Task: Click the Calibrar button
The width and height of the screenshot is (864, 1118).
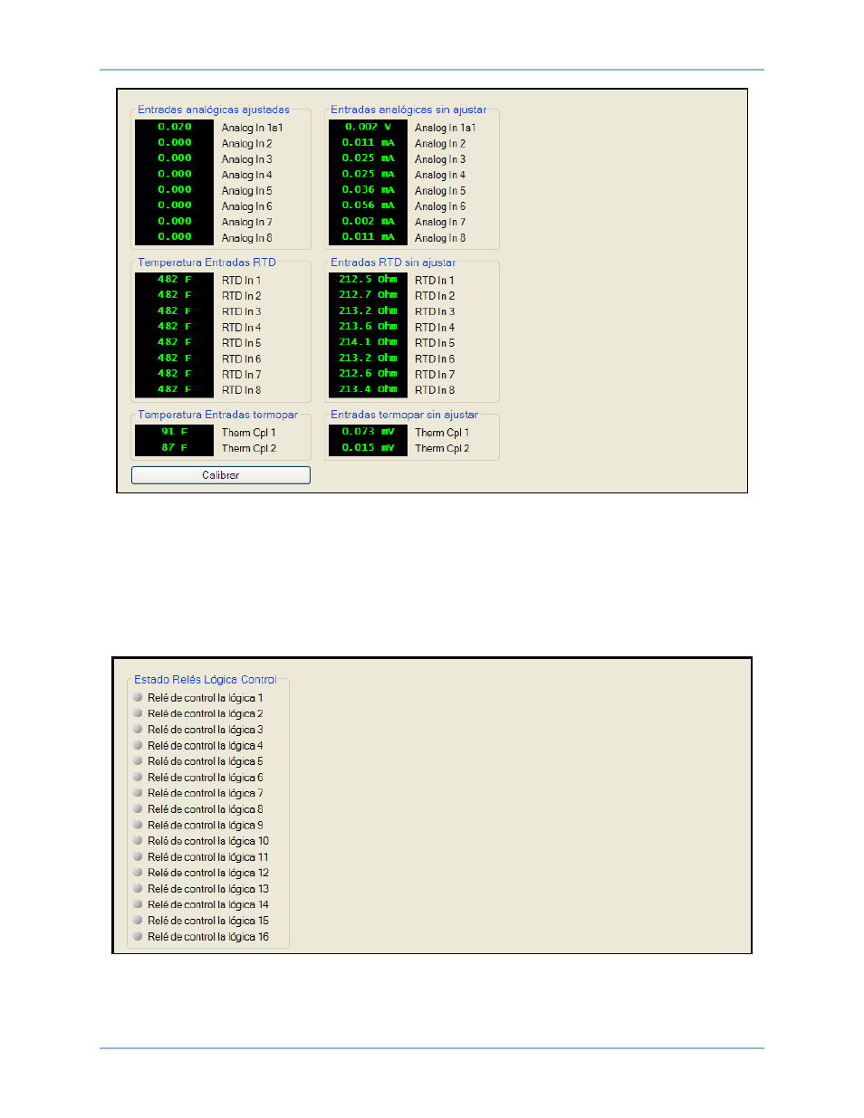Action: point(221,475)
